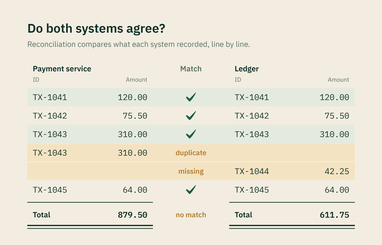Select Ledger amount "310.00"
Image resolution: width=382 pixels, height=245 pixels.
(x=335, y=134)
